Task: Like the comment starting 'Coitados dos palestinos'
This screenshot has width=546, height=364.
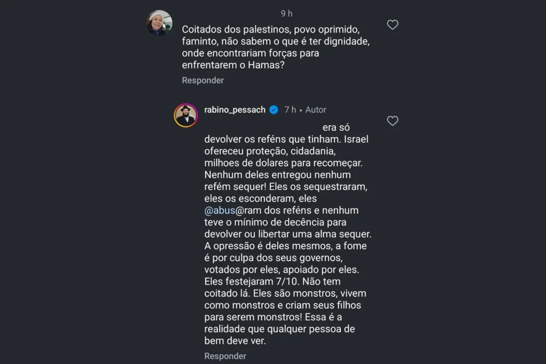Action: click(392, 25)
